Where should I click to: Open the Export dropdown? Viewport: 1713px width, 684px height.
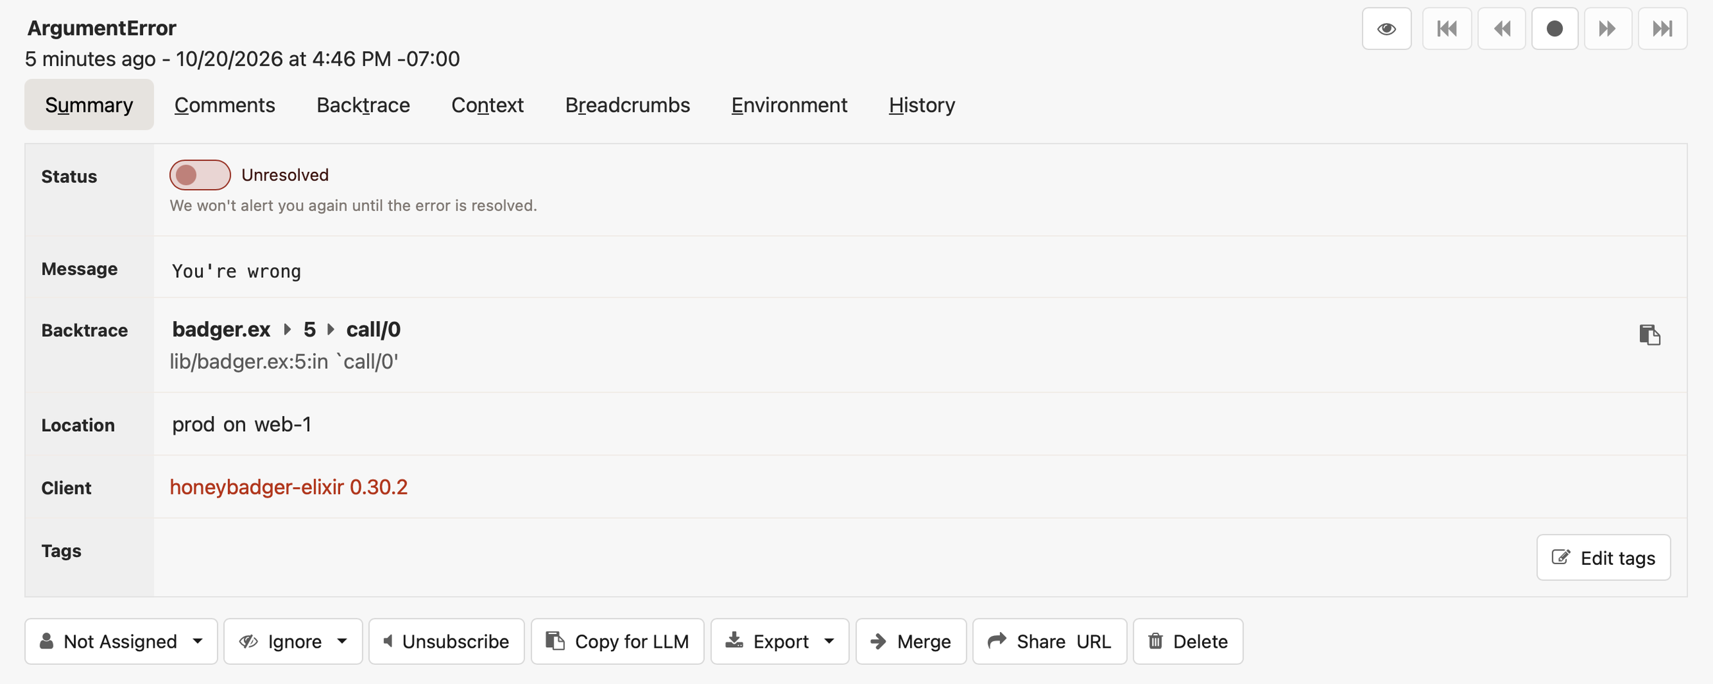pyautogui.click(x=780, y=641)
